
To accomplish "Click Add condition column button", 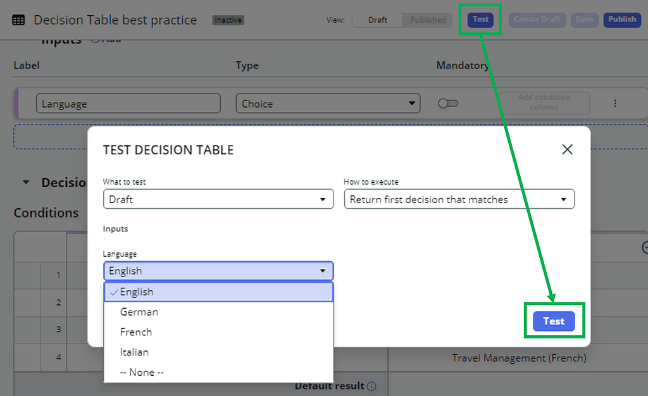I will (544, 102).
